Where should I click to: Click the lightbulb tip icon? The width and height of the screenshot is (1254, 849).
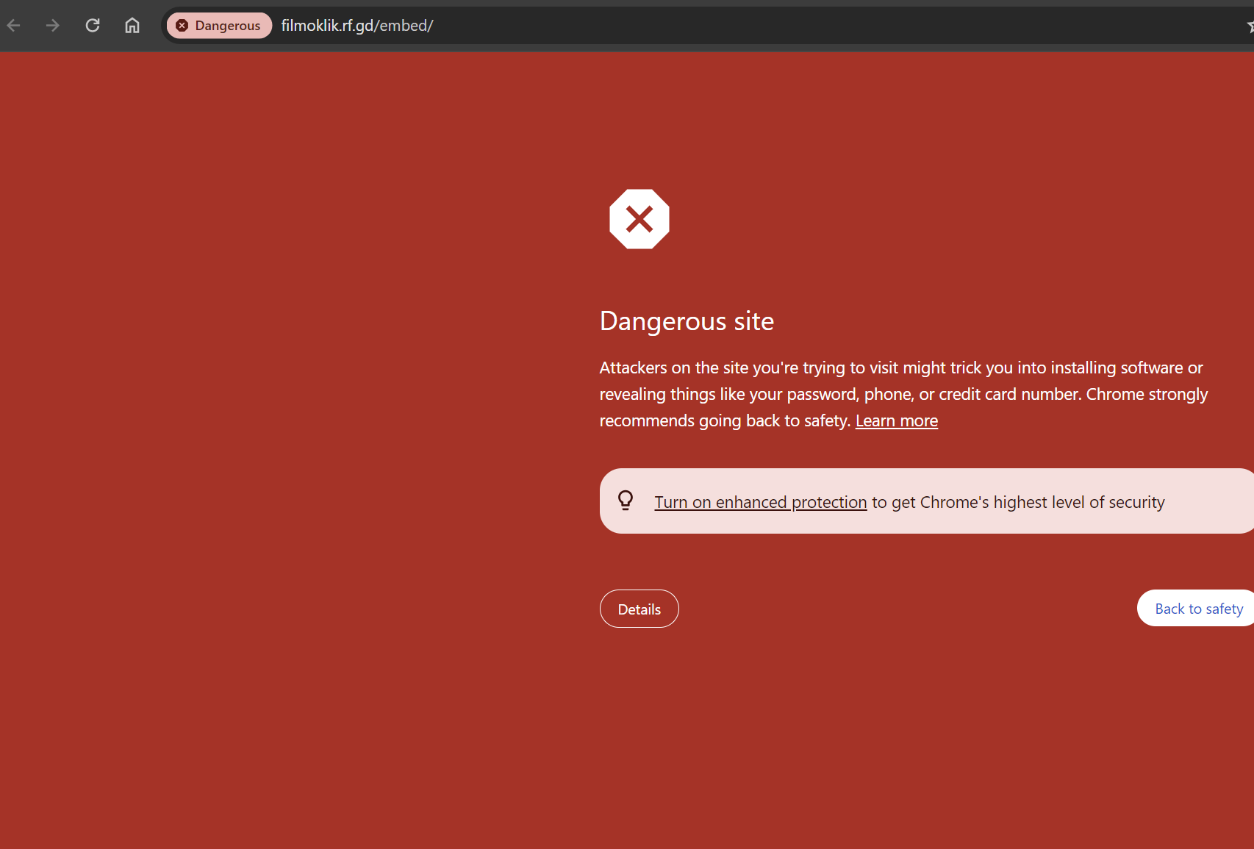(x=626, y=501)
